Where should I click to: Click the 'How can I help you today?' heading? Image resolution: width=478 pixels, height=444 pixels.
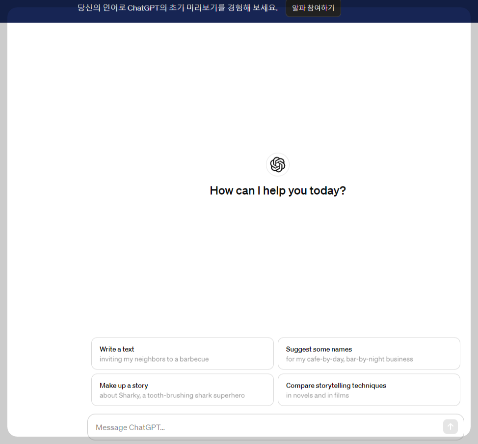tap(278, 191)
